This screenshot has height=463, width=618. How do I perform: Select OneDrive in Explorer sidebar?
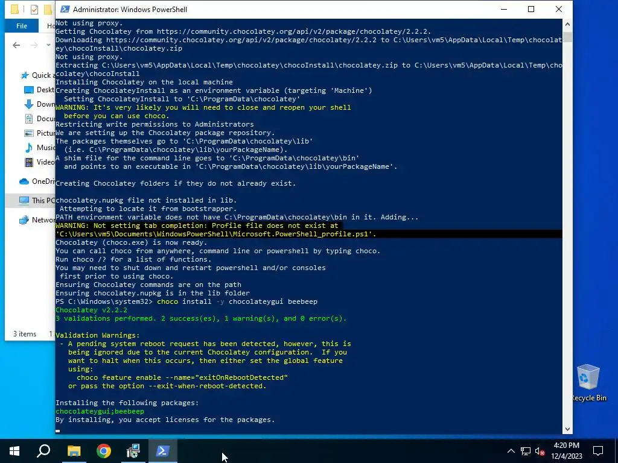[37, 181]
